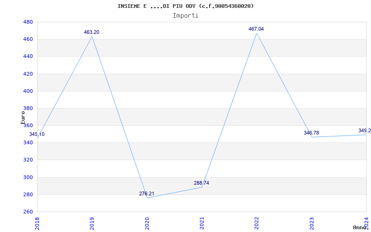Click the 260 y-axis value

[28, 212]
